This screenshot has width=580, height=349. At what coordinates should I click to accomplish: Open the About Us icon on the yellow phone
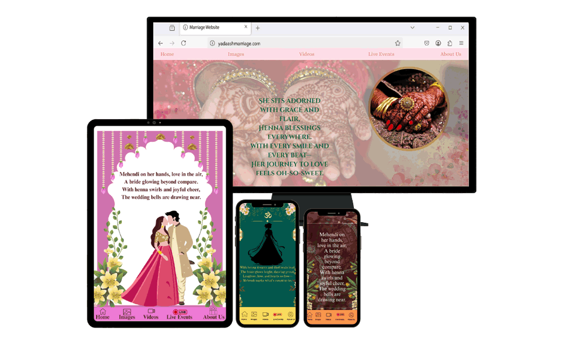(x=290, y=314)
